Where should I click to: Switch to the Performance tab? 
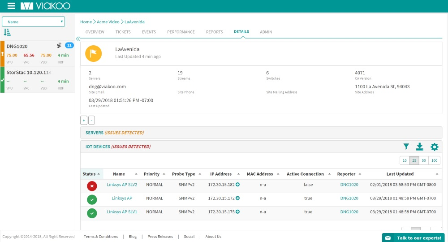(x=181, y=32)
